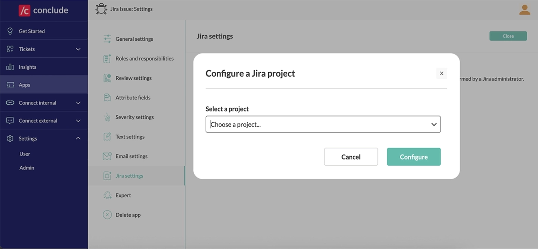Click the Email settings envelope icon
538x249 pixels.
[x=107, y=156]
